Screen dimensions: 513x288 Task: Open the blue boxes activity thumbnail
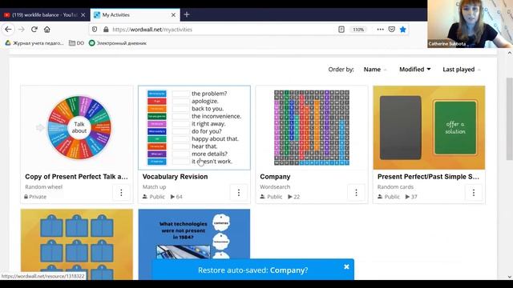point(77,244)
